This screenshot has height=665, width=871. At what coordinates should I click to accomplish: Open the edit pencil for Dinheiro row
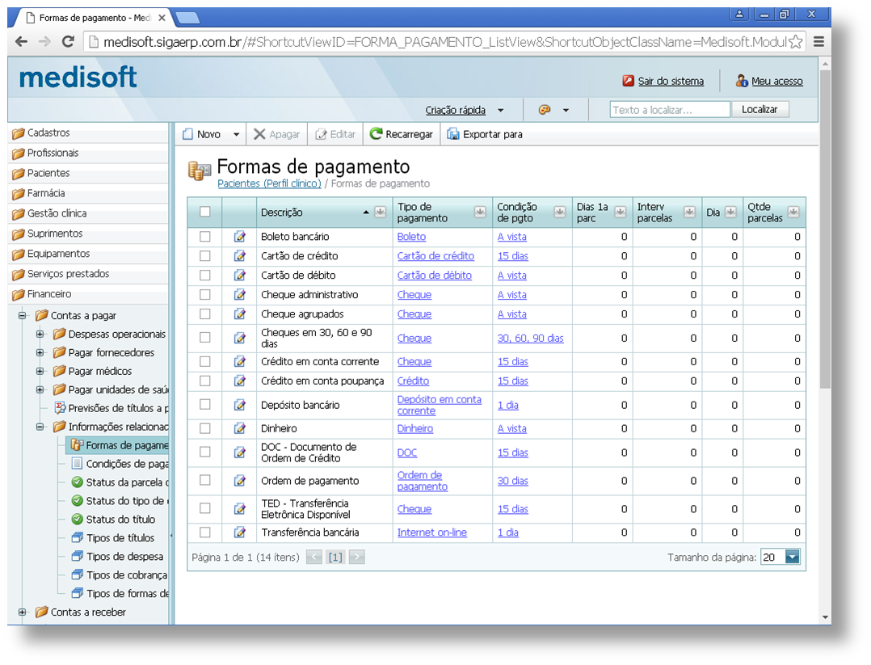[x=239, y=428]
